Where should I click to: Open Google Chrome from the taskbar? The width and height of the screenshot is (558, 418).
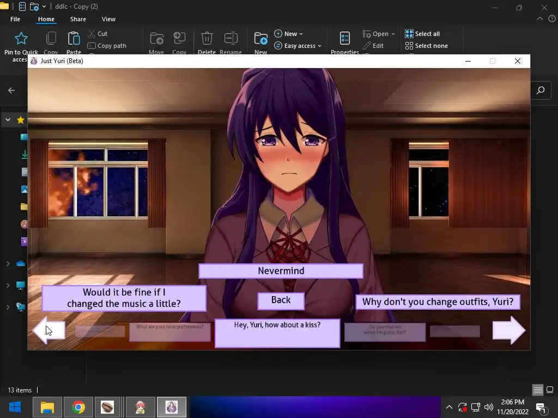coord(78,407)
